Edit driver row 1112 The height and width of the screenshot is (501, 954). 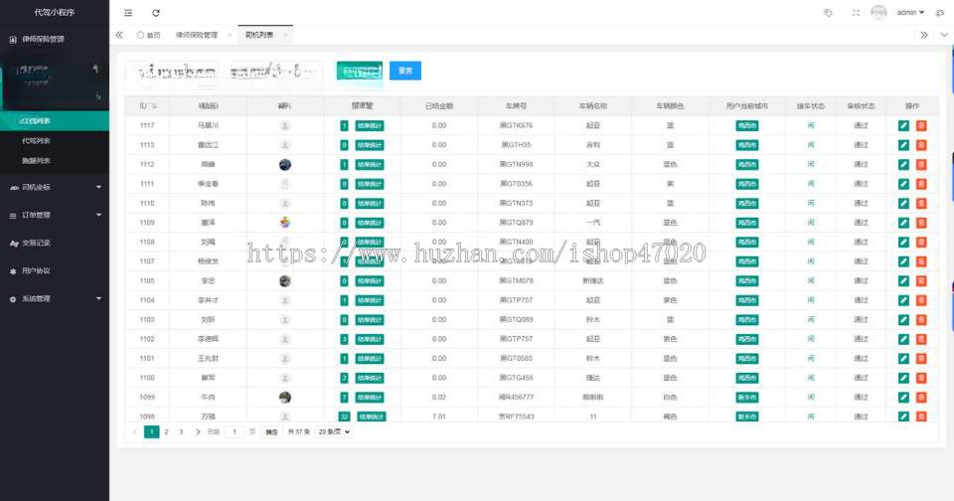tap(903, 164)
